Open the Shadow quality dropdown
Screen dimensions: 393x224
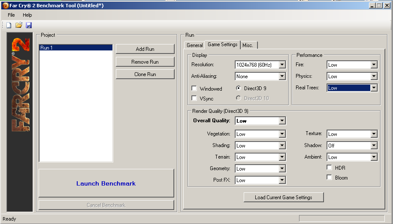click(x=352, y=146)
